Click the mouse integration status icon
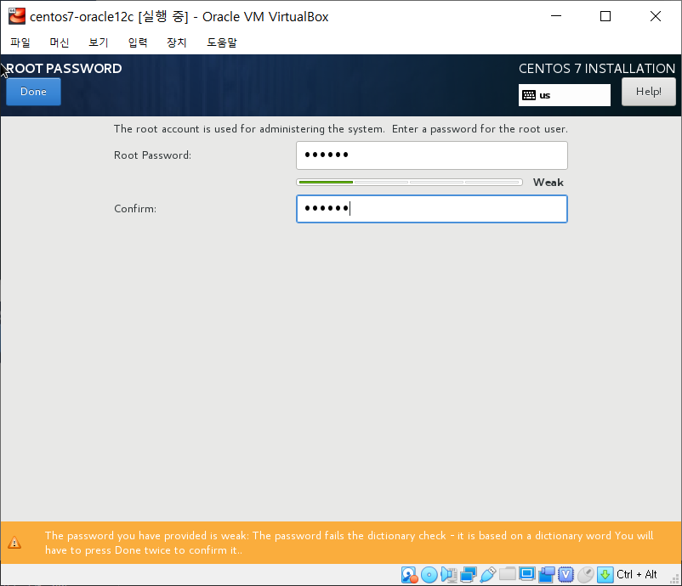 (x=586, y=575)
